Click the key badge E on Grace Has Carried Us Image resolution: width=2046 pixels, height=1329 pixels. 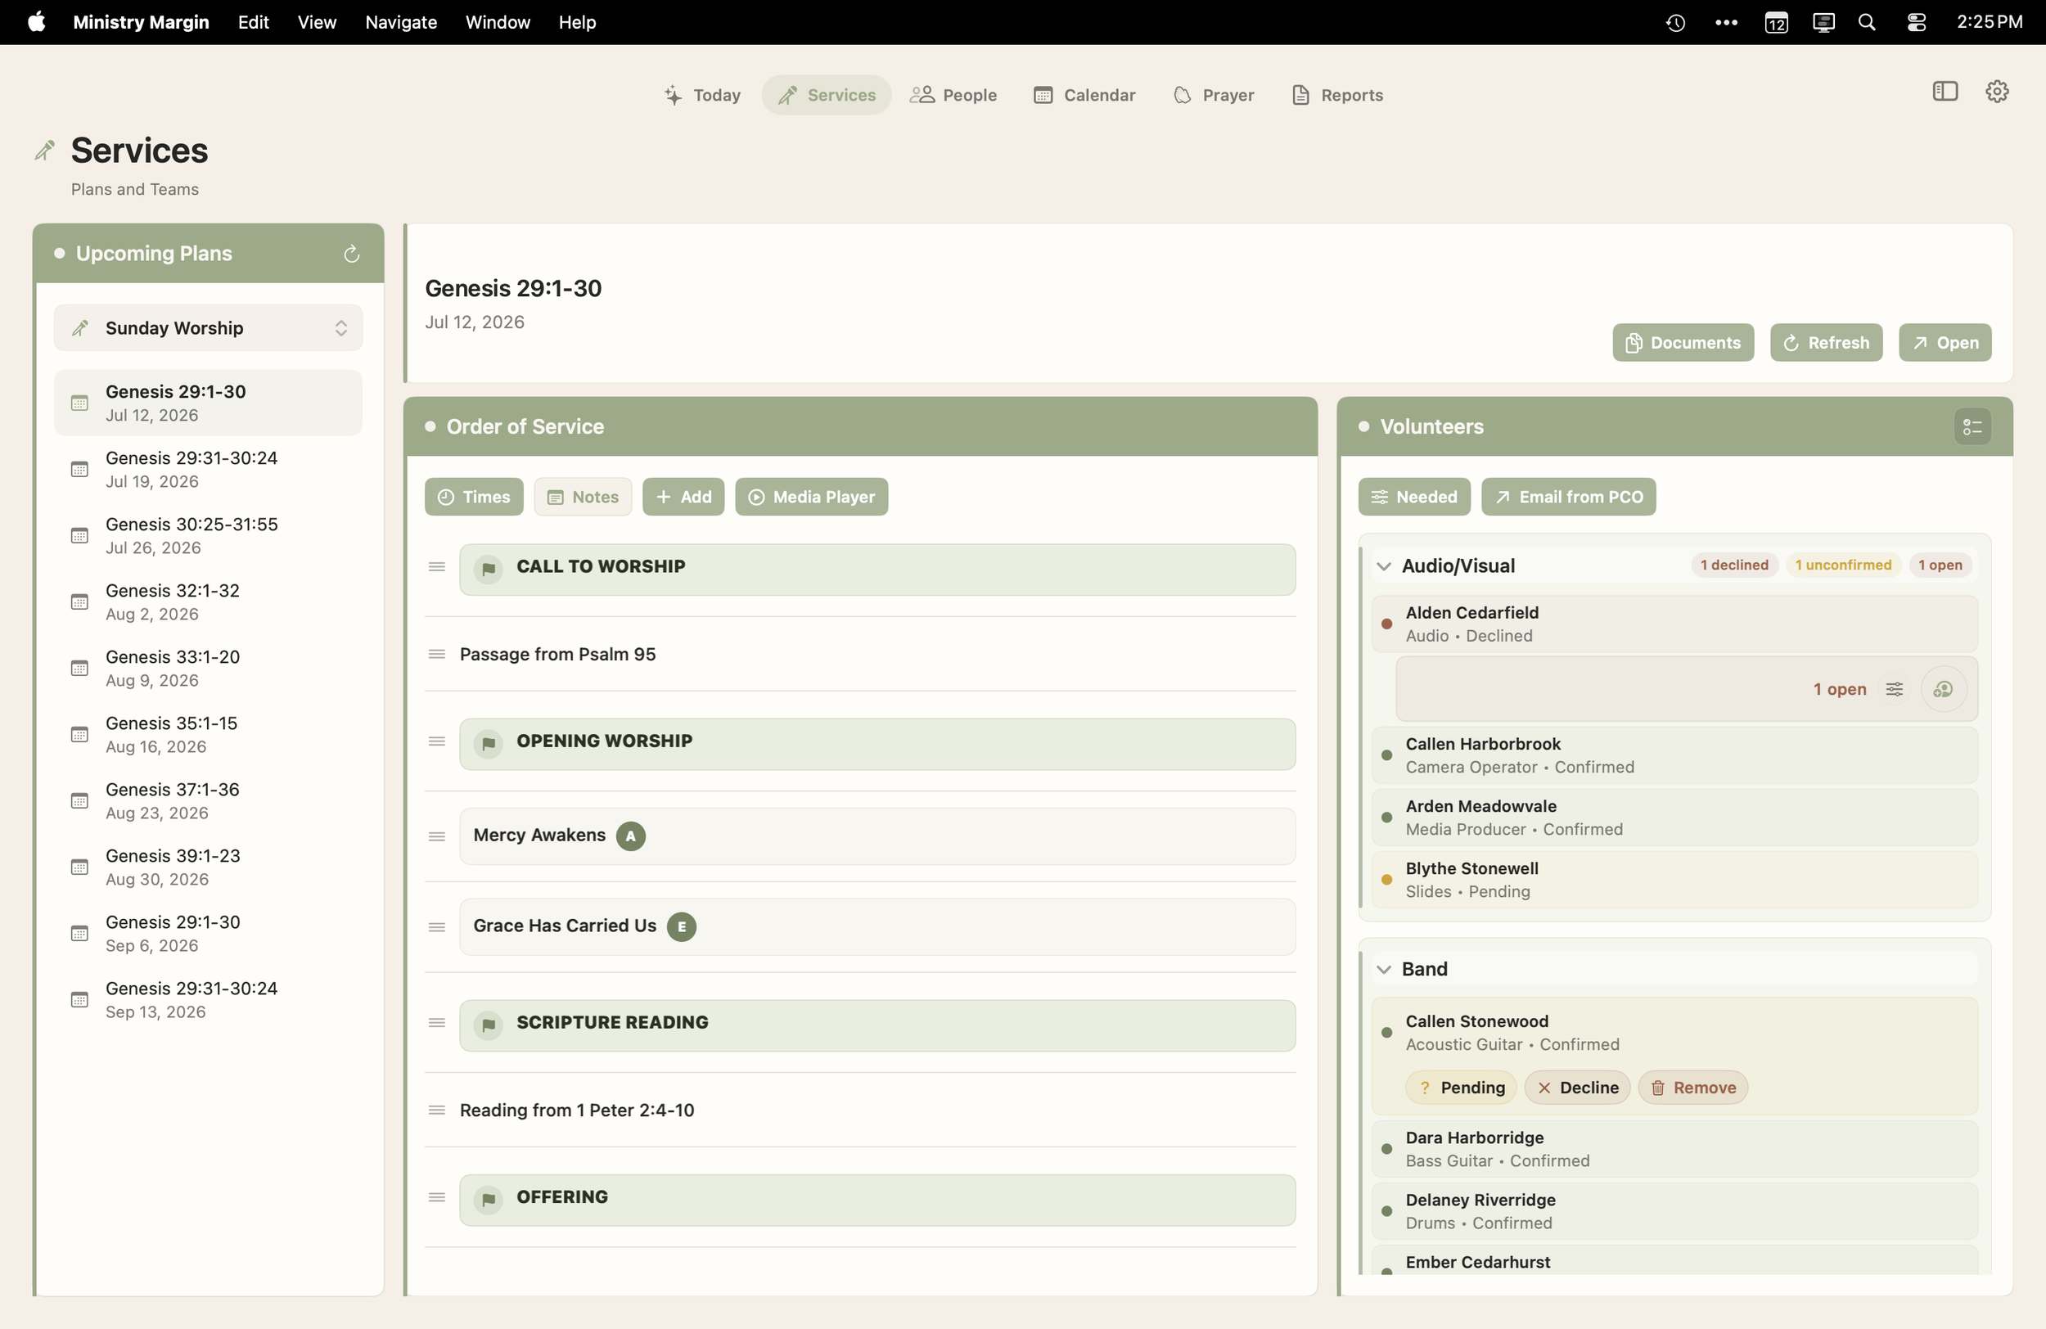682,926
